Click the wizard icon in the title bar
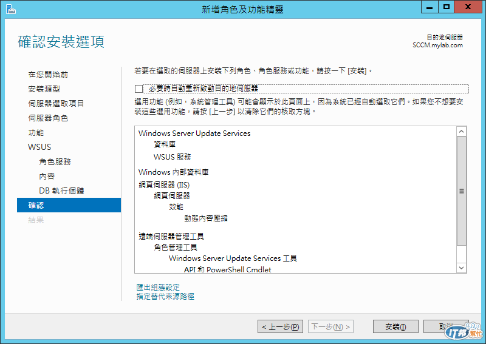This screenshot has width=486, height=344. click(x=10, y=9)
